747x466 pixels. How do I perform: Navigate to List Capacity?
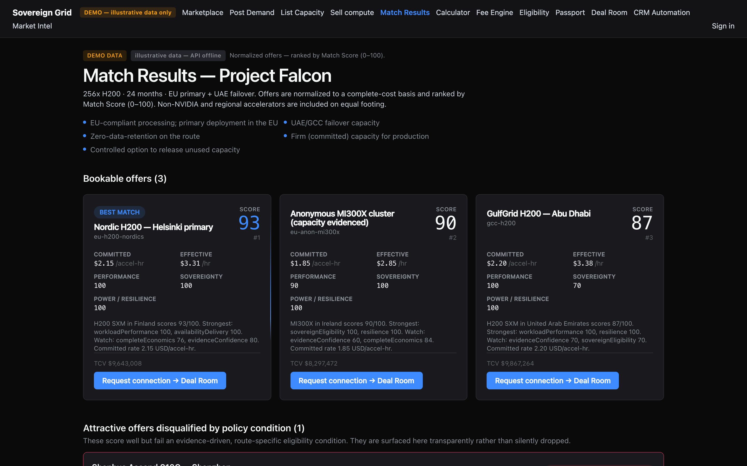pos(302,13)
